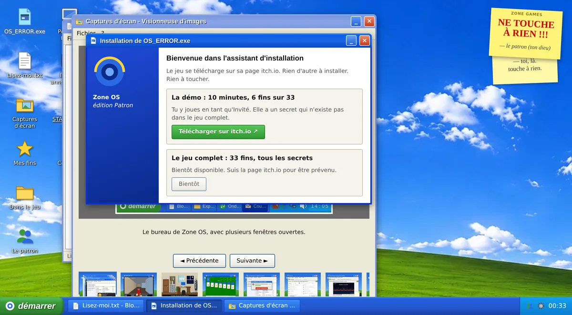This screenshot has height=315, width=572.
Task: Click the Bientôt button
Action: [189, 184]
